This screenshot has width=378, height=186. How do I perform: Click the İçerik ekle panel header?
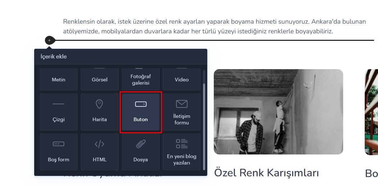pyautogui.click(x=120, y=57)
